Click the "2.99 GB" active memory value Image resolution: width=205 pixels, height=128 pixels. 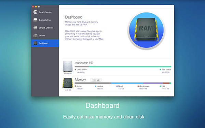(x=80, y=89)
